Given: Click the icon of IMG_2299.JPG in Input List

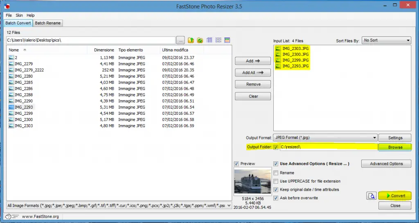Looking at the screenshot, I should click(278, 60).
